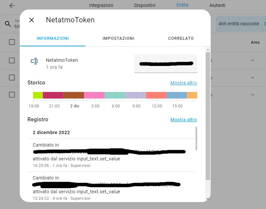
Task: Go back using the back arrow
Action: (x=12, y=6)
